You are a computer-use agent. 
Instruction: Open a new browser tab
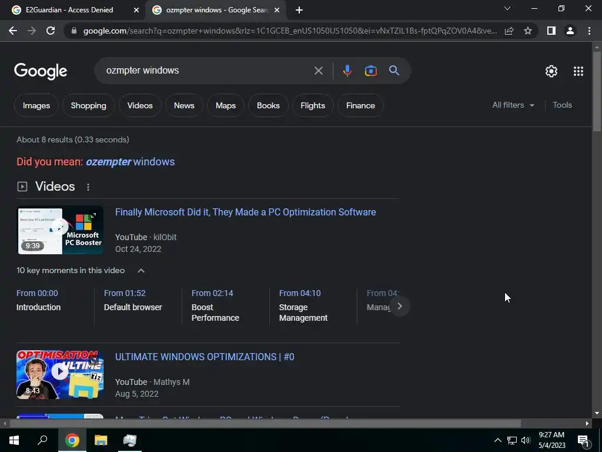[x=299, y=10]
